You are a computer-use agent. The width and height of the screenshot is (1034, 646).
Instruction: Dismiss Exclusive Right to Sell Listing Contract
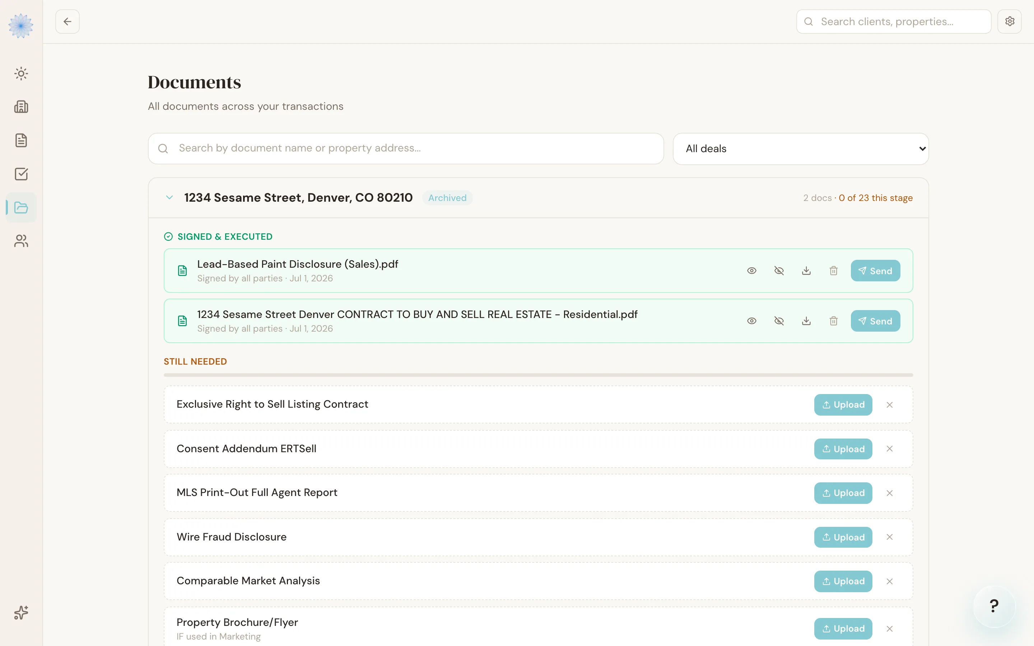(890, 404)
